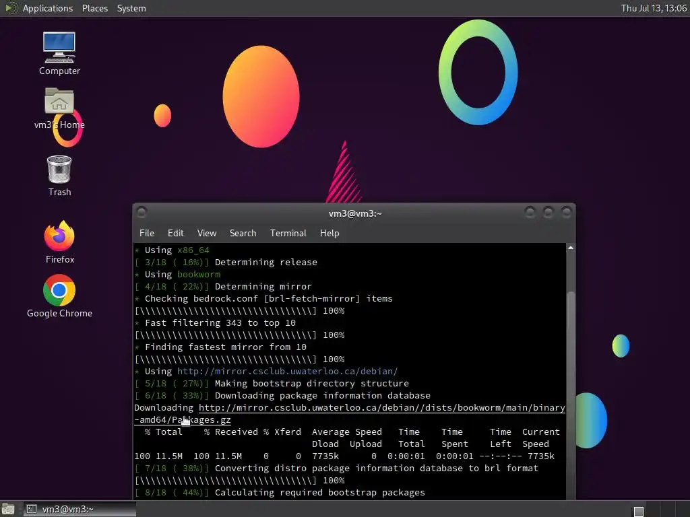Open the terminal Help menu

pyautogui.click(x=329, y=233)
